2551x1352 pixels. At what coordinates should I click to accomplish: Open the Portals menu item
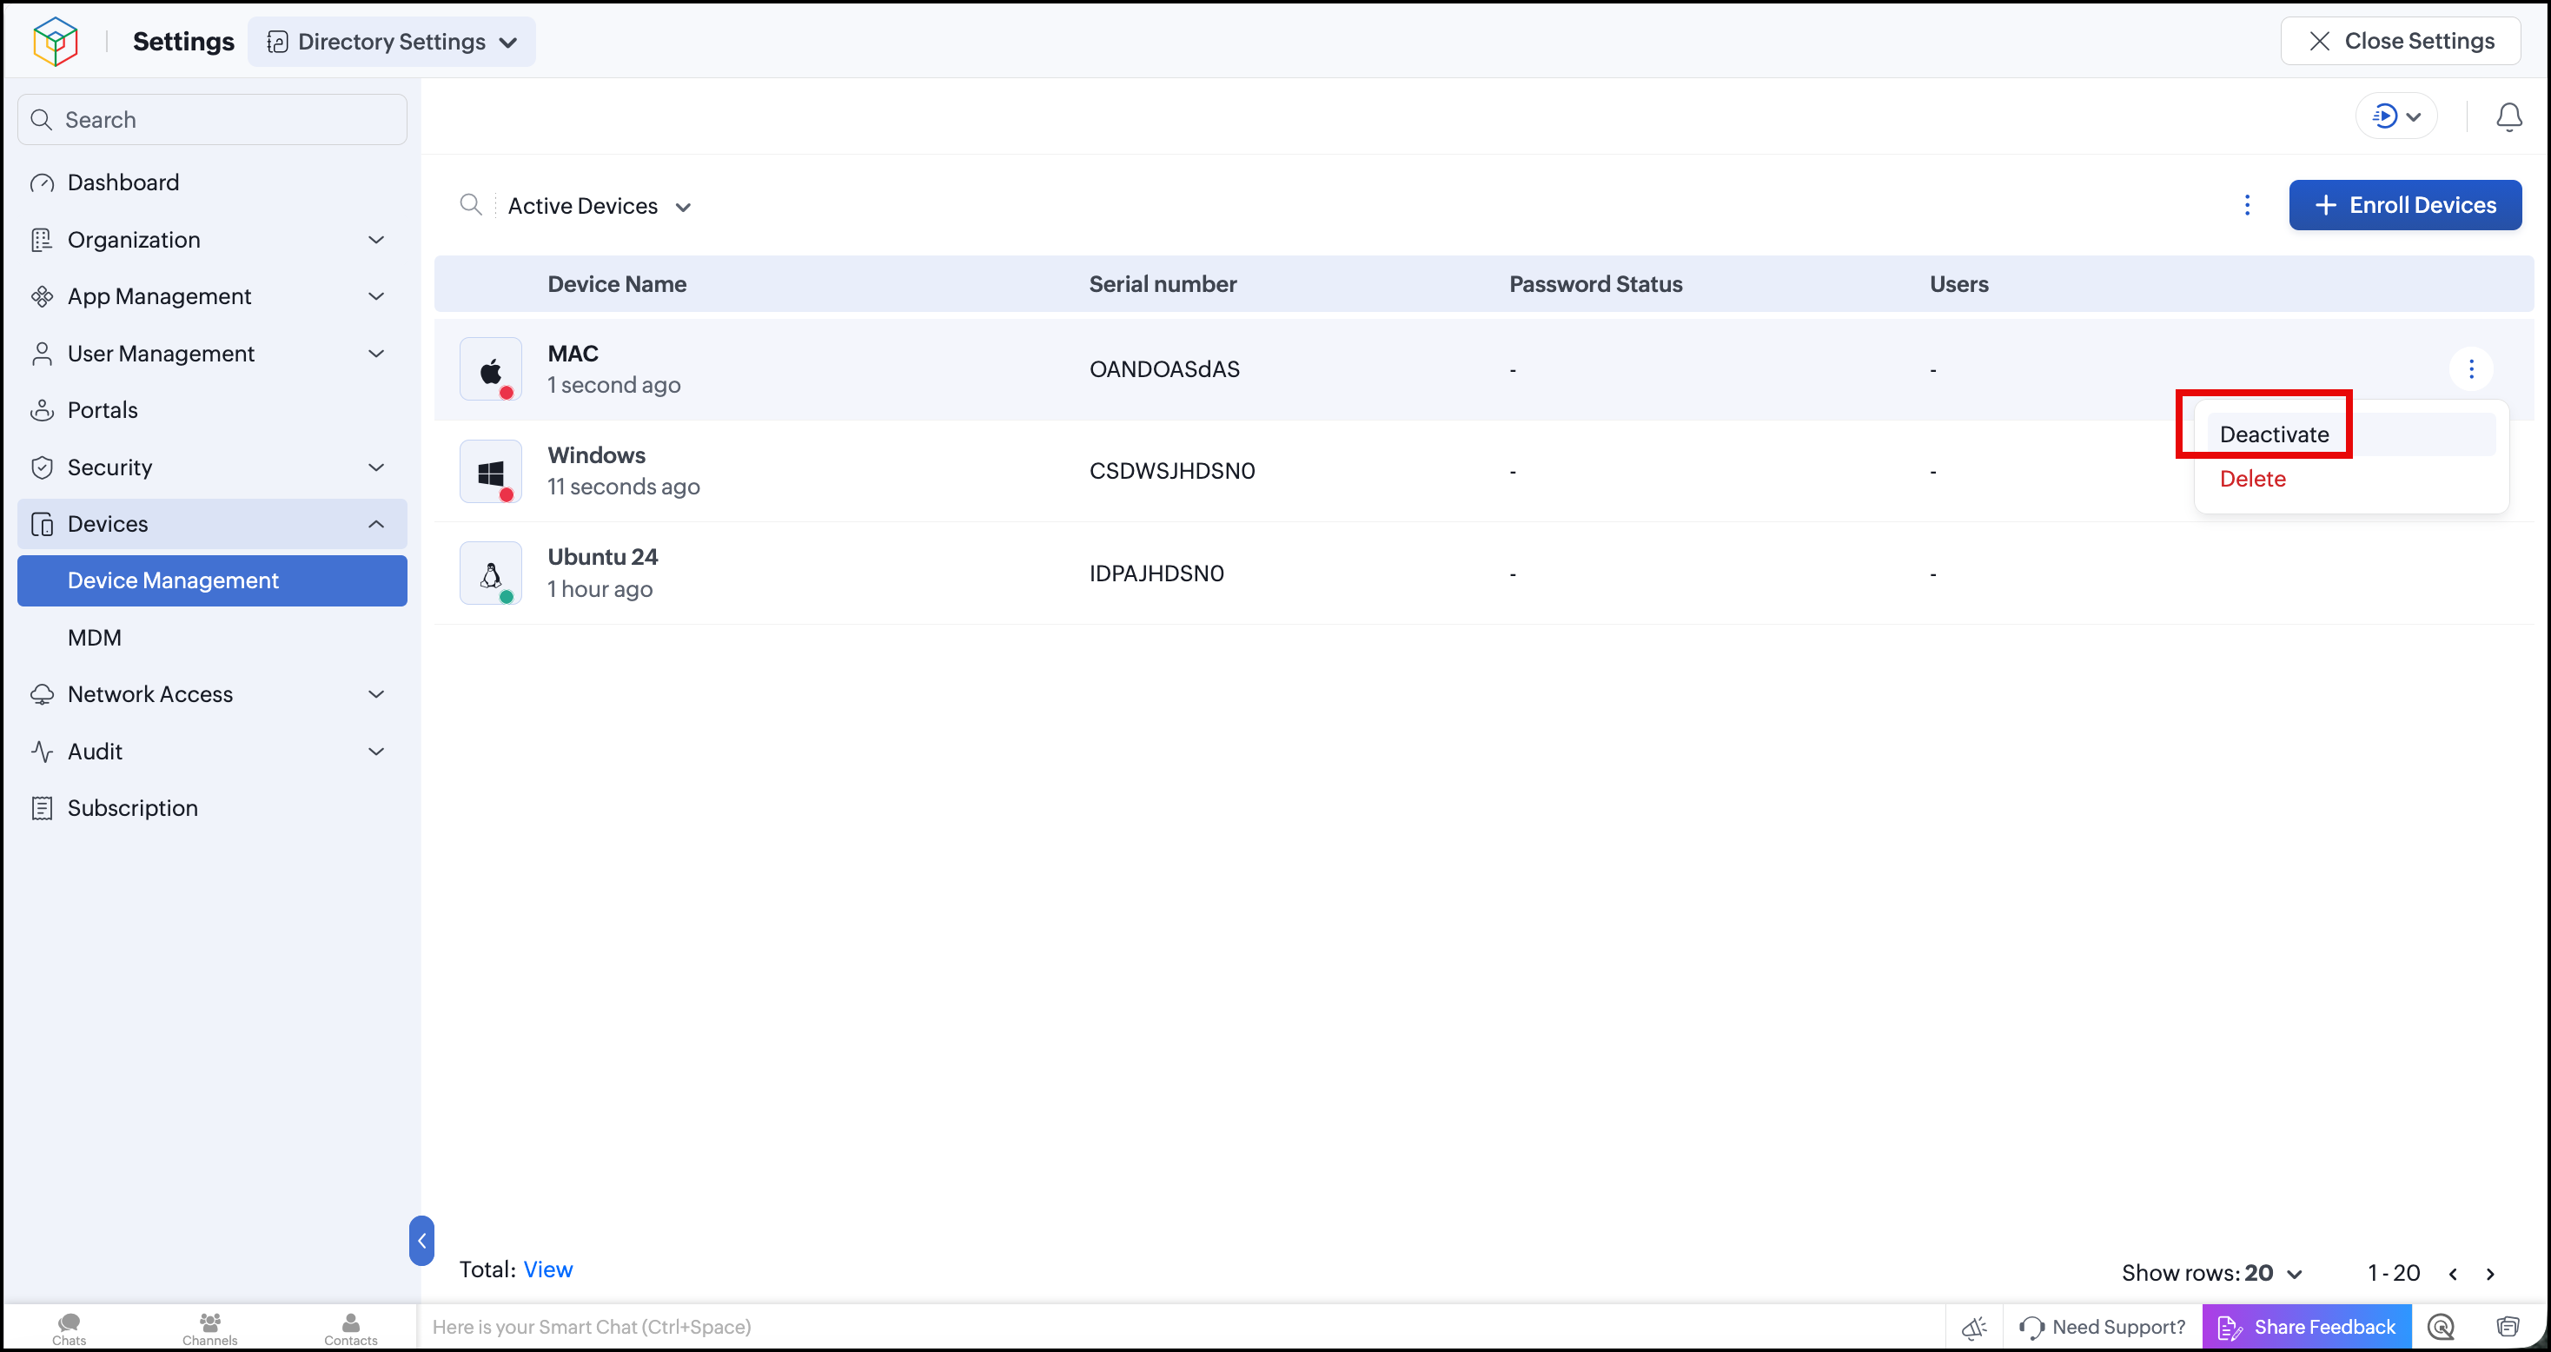(212, 410)
